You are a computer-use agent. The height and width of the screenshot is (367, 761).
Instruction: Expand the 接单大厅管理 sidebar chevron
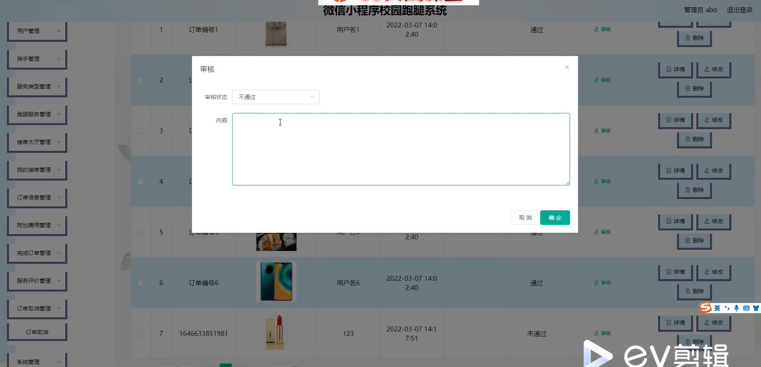point(58,142)
